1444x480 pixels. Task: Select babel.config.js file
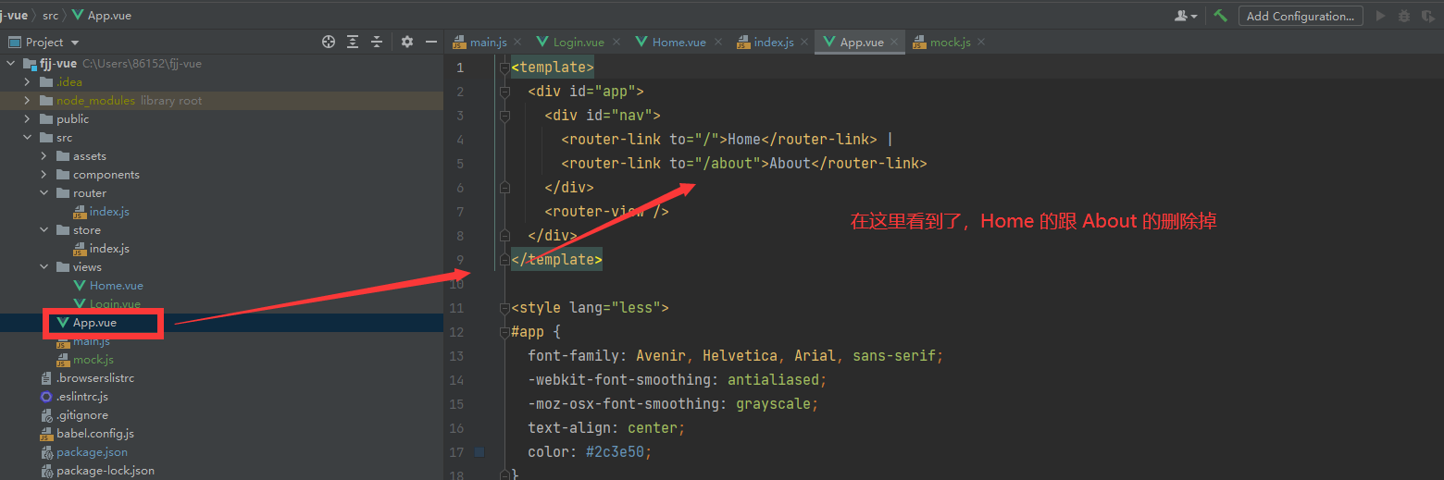[x=95, y=434]
